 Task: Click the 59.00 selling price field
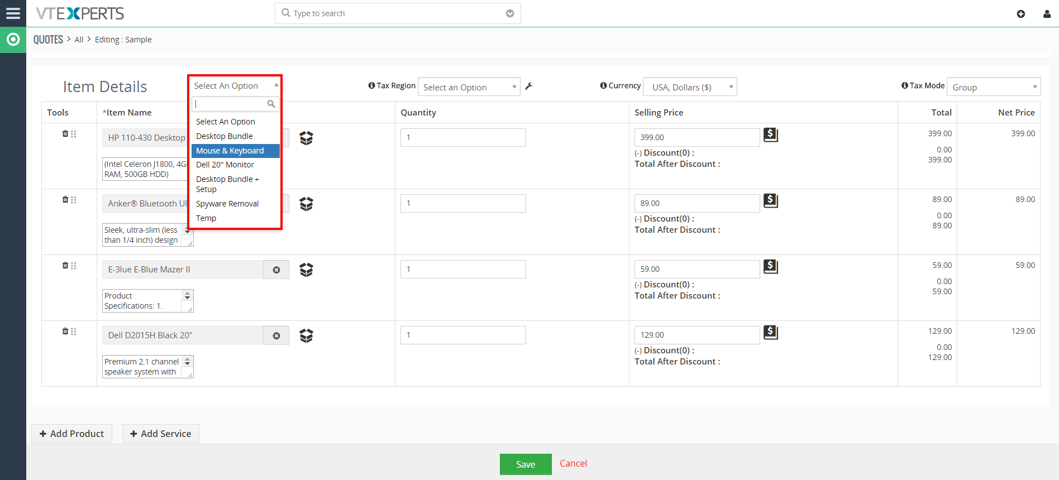coord(697,269)
